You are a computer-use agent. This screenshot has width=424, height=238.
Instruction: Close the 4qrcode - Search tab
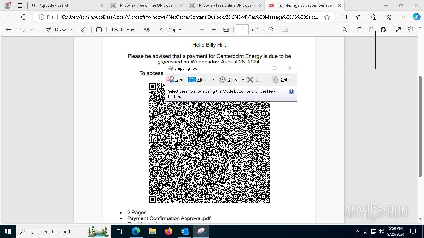click(x=102, y=5)
